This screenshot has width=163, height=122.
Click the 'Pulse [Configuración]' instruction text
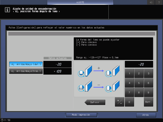[x=56, y=28]
